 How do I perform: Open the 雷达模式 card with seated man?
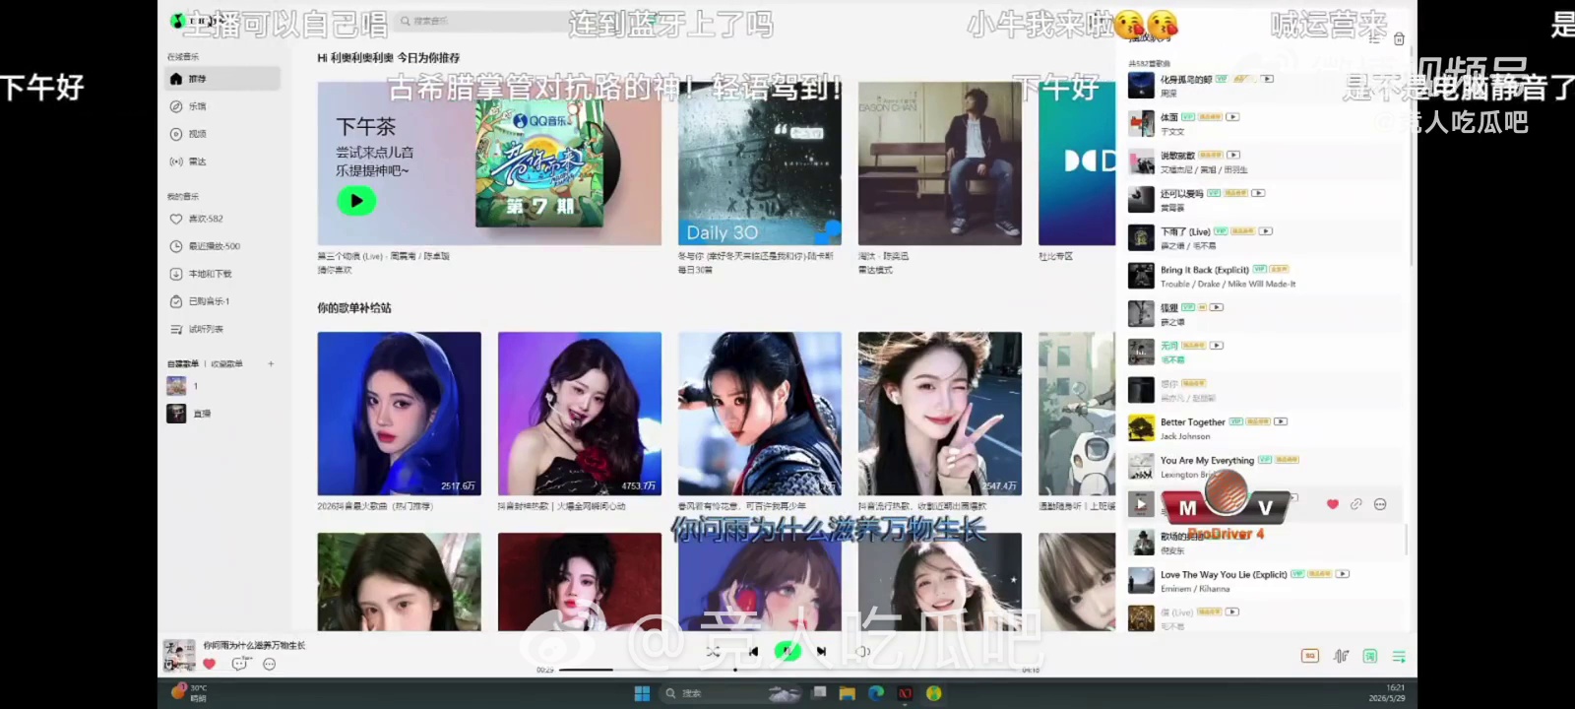click(x=940, y=163)
